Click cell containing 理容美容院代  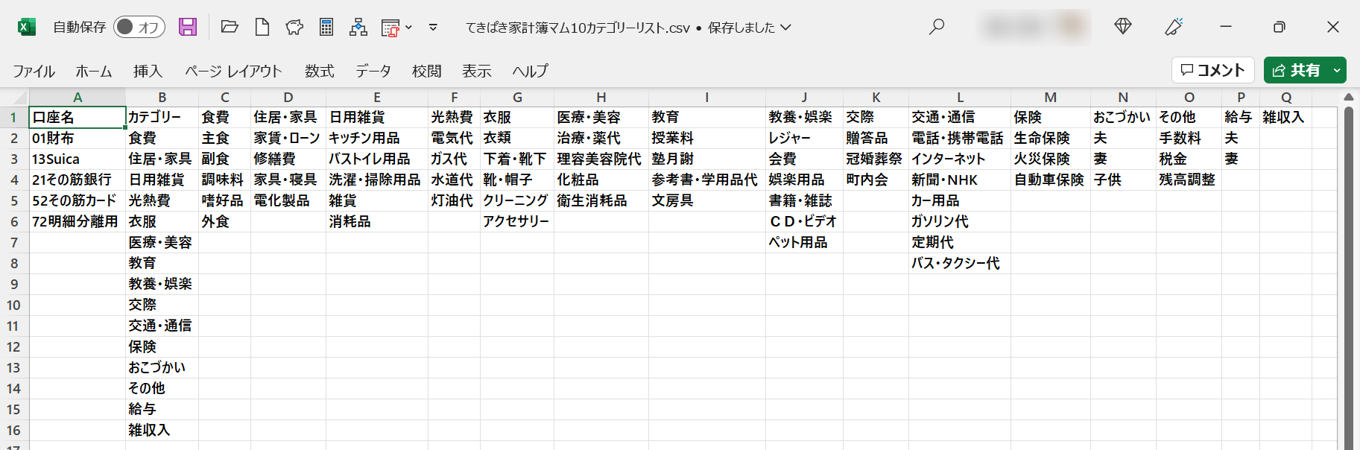(601, 159)
